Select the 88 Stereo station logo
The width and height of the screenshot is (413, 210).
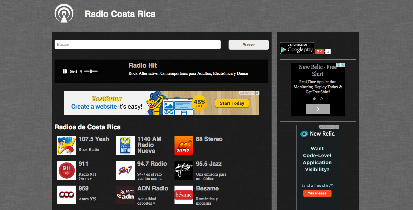point(184,146)
